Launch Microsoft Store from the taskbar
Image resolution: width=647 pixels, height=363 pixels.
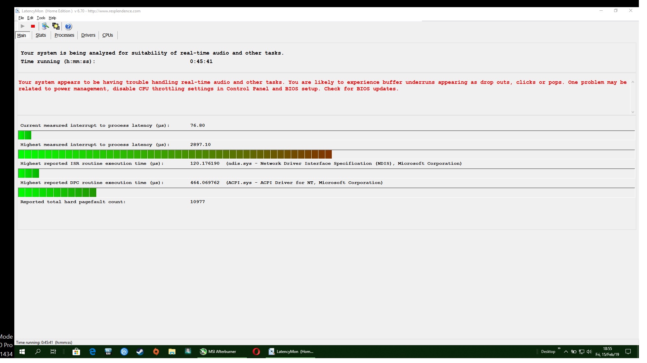pyautogui.click(x=76, y=352)
